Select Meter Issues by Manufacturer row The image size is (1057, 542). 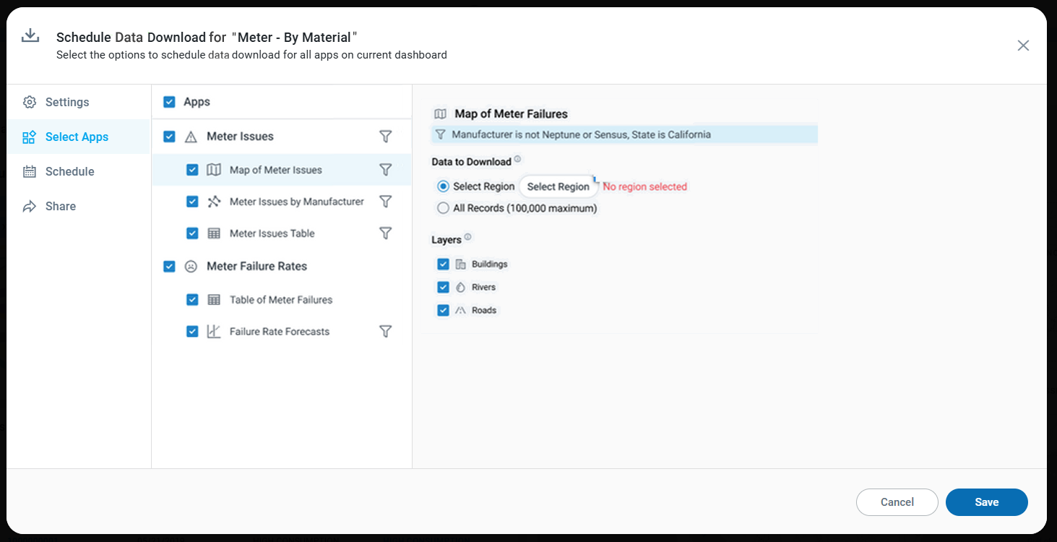296,202
